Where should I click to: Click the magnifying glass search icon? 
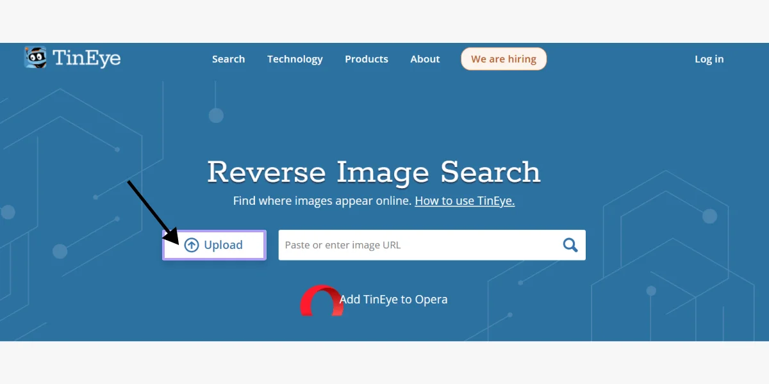click(x=570, y=245)
